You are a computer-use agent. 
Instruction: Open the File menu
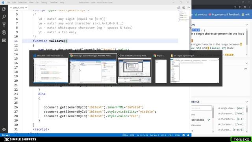(8, 2)
